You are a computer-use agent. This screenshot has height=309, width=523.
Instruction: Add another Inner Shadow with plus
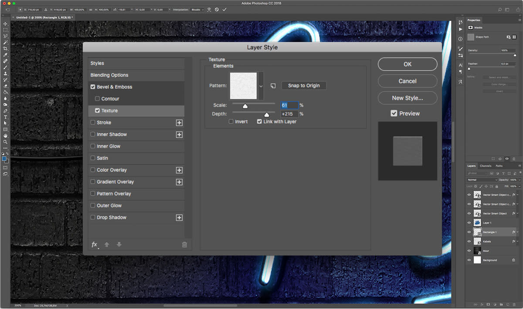click(x=179, y=134)
